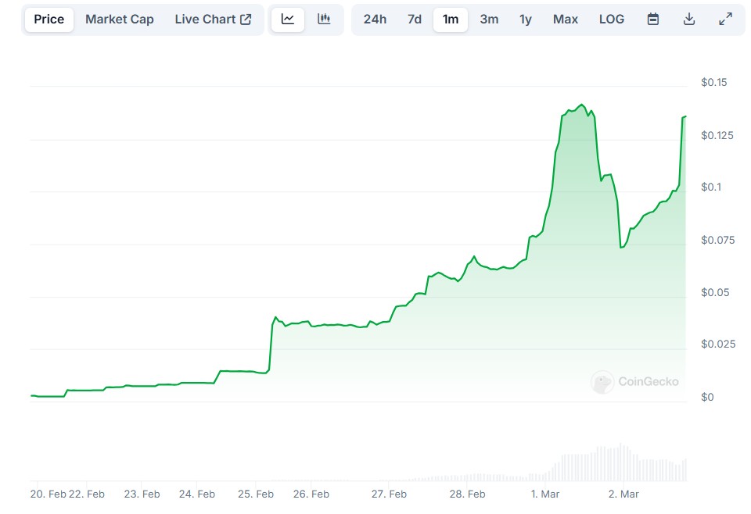Select the 7d time range

[415, 20]
